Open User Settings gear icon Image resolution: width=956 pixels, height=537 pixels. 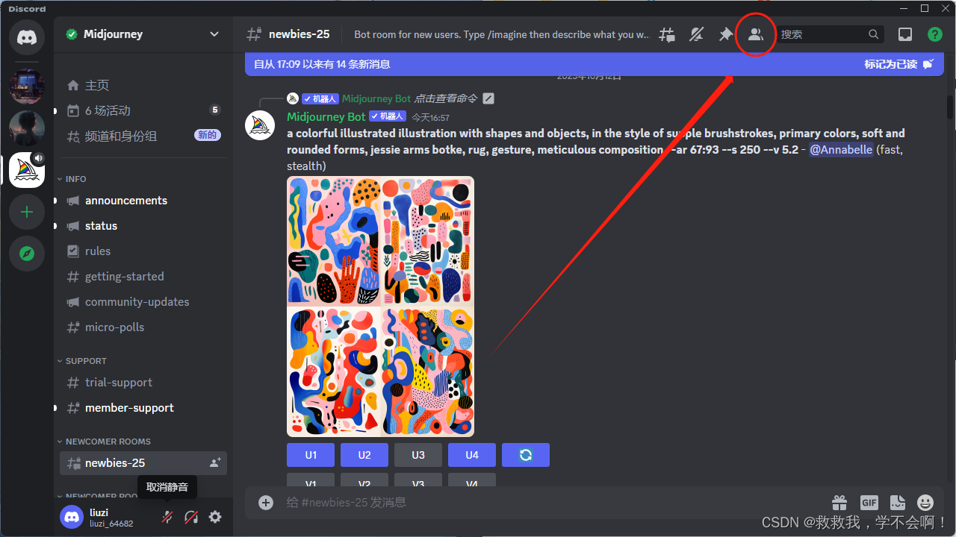(x=215, y=517)
